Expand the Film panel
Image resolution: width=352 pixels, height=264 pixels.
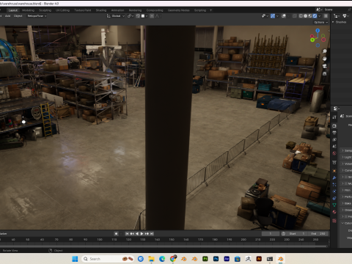pyautogui.click(x=346, y=190)
